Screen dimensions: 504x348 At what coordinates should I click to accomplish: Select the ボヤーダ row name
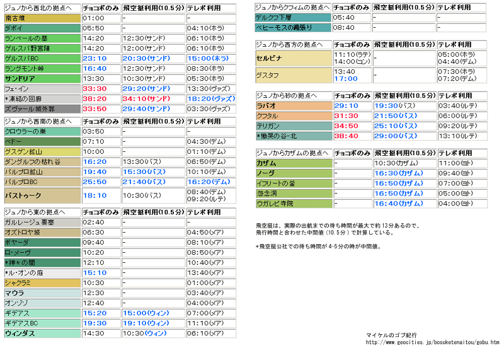tap(42, 243)
